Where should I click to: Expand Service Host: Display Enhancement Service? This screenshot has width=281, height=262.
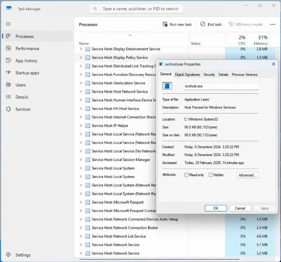click(x=81, y=49)
